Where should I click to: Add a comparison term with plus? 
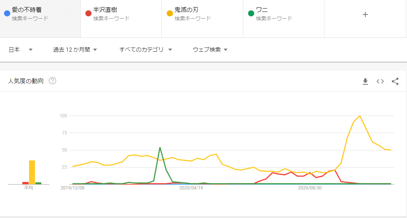(x=365, y=14)
